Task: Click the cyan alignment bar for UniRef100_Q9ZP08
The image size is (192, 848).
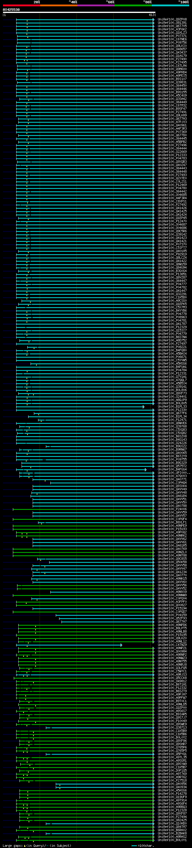Action: (85, 20)
